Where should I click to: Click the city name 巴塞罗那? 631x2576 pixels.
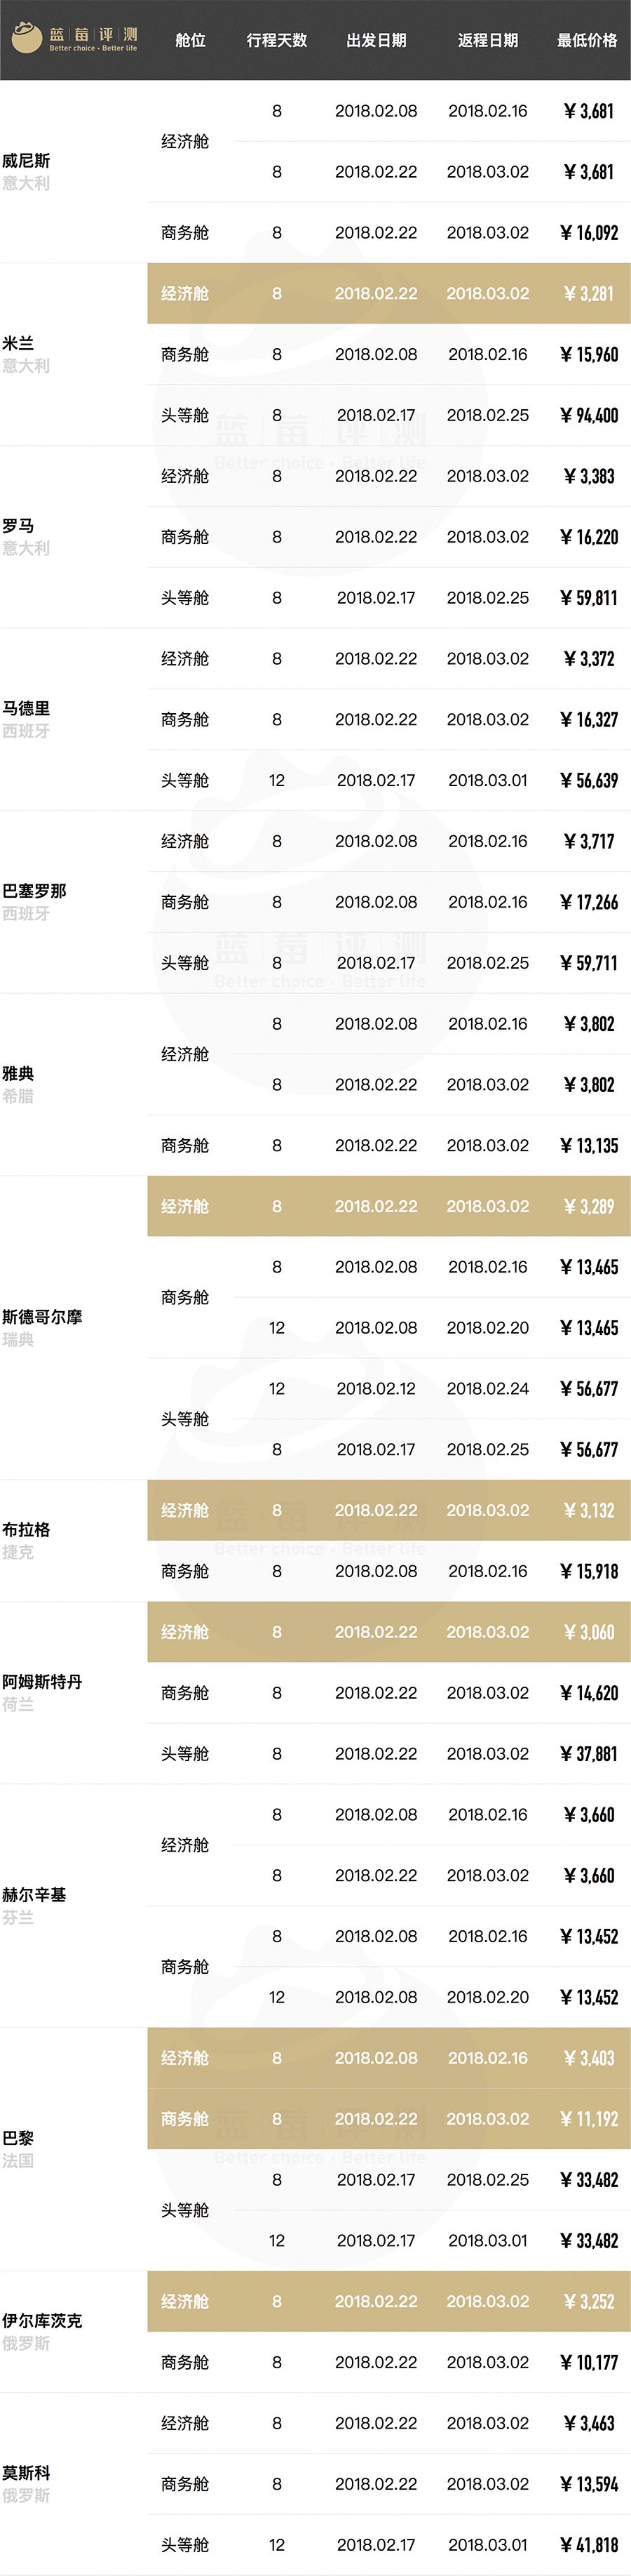tap(34, 890)
